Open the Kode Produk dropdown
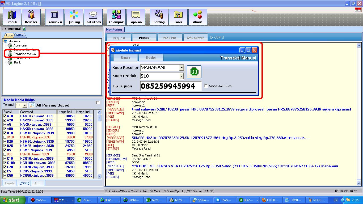363x204 pixels. (181, 77)
